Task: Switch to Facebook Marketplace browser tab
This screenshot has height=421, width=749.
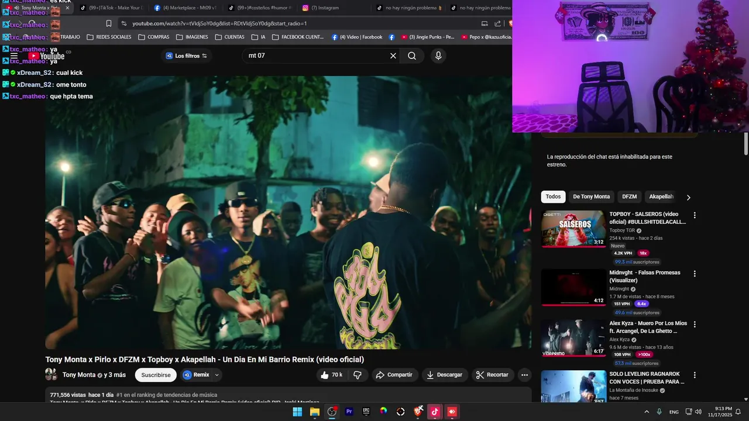Action: point(185,8)
